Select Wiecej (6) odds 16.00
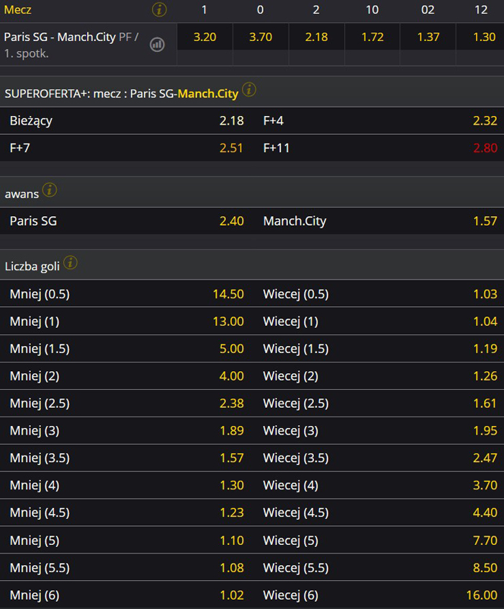This screenshot has width=504, height=609. pyautogui.click(x=482, y=595)
